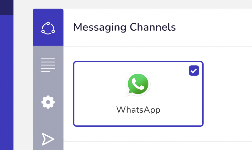
Task: Select the WhatsApp channel card
Action: click(x=138, y=94)
